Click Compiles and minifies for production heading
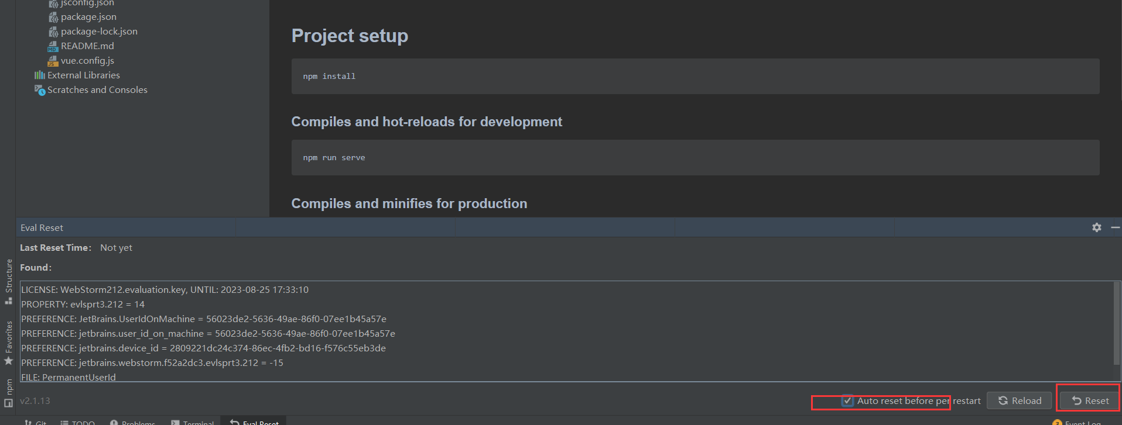This screenshot has height=425, width=1122. tap(409, 203)
